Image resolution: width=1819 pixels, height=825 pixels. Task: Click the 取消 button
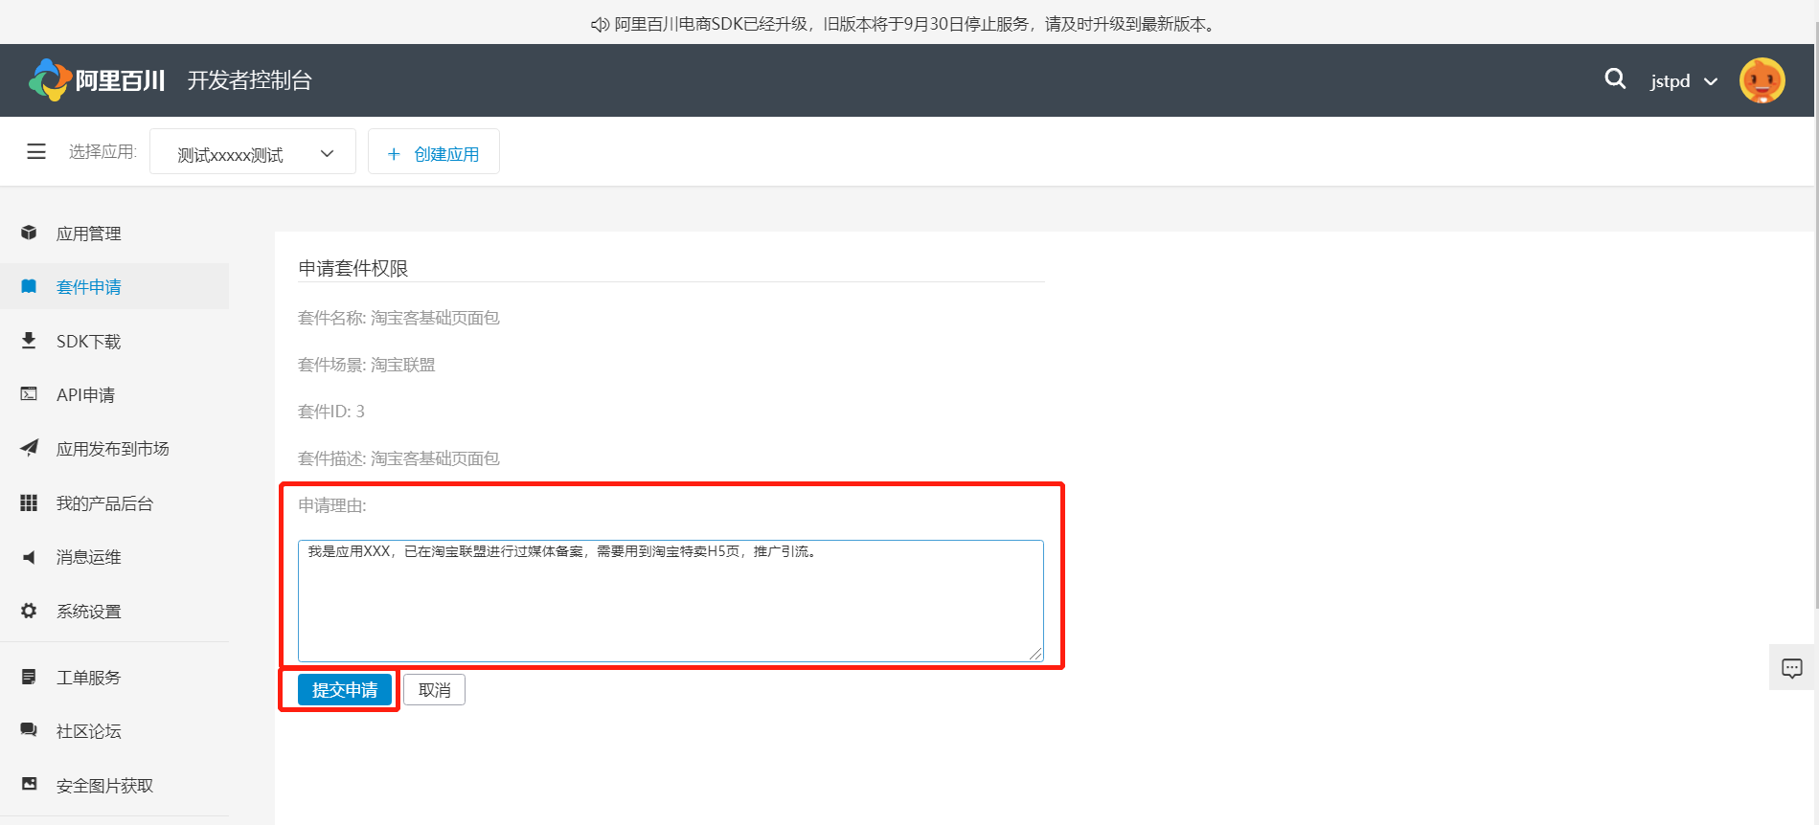435,690
